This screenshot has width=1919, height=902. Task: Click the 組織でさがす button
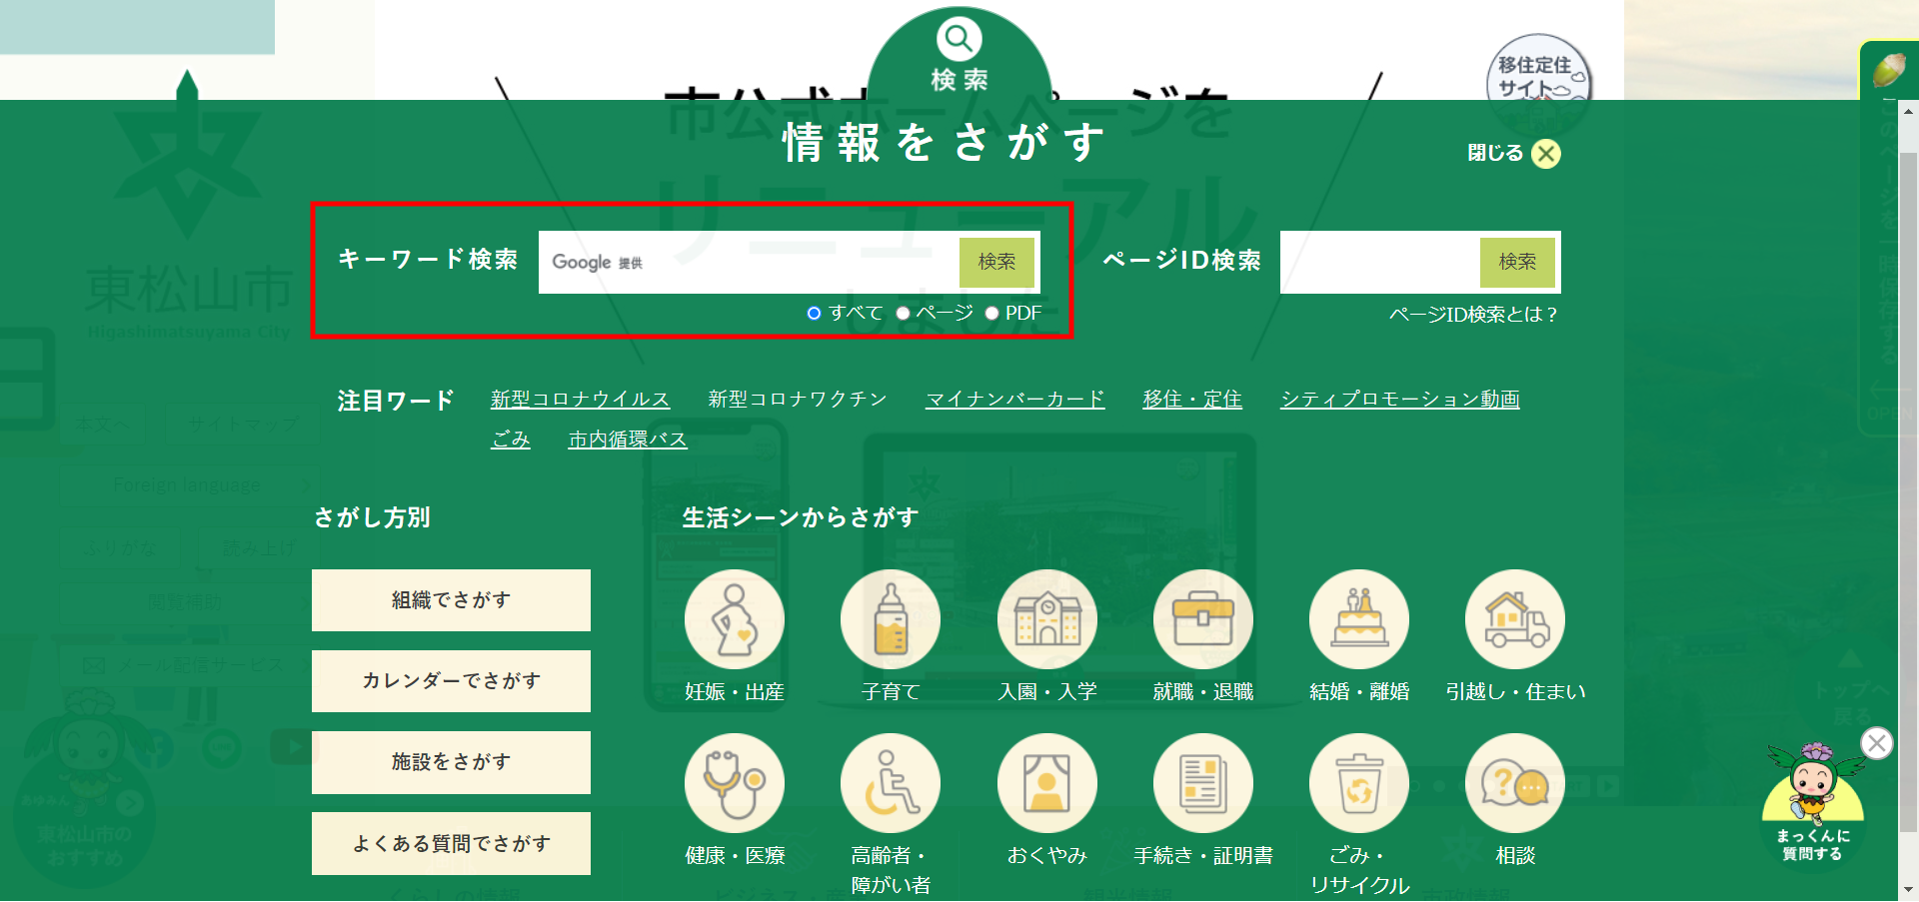[451, 600]
